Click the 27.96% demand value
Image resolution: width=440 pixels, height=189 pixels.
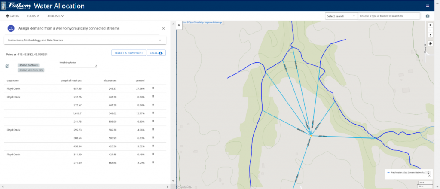coord(141,88)
